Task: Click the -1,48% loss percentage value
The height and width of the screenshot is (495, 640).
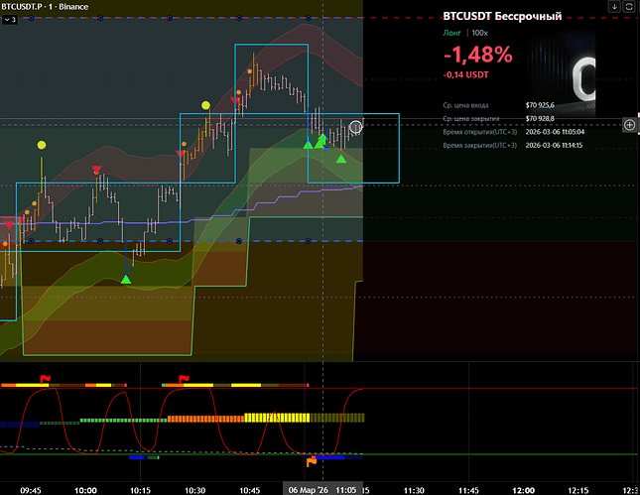Action: tap(477, 56)
